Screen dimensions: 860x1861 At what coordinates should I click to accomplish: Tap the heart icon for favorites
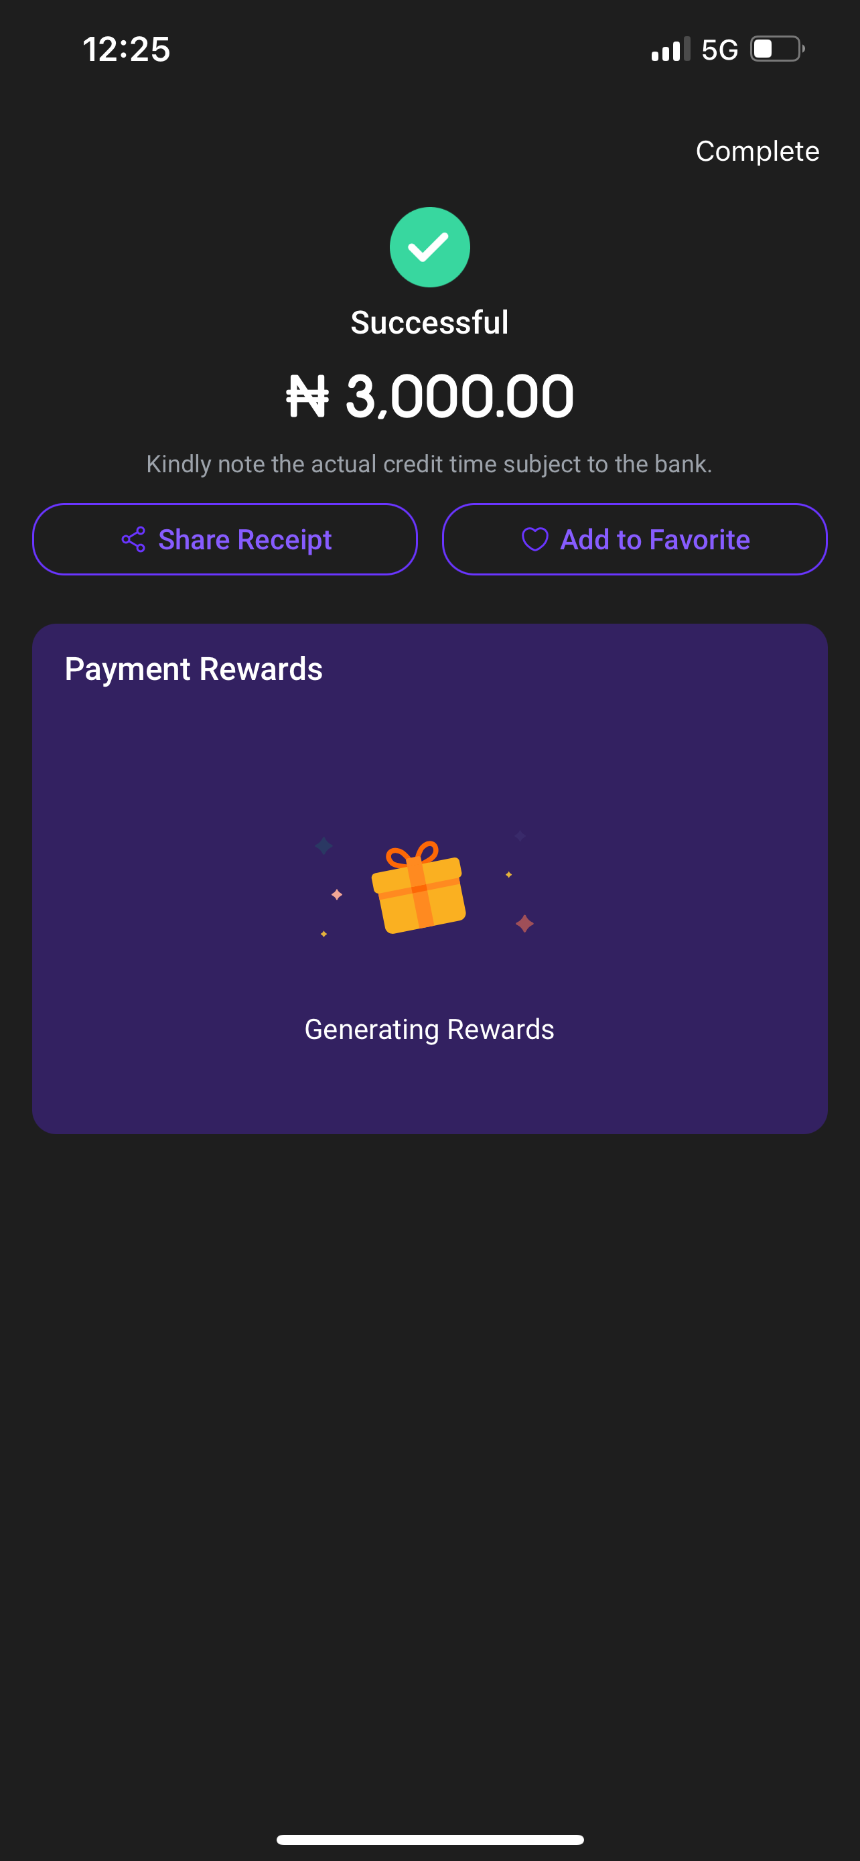point(534,540)
